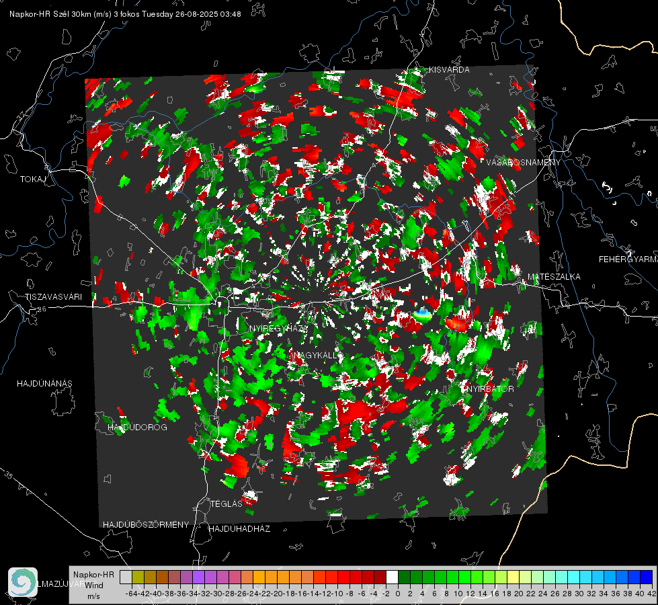
Task: Pick the pale yellow swatch in the legend
Action: (513, 577)
